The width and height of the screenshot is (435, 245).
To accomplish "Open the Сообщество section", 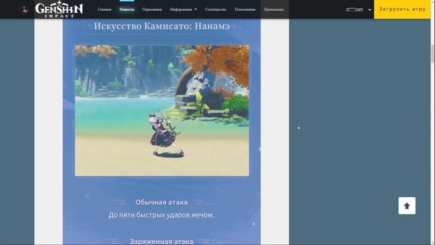I will coord(215,10).
